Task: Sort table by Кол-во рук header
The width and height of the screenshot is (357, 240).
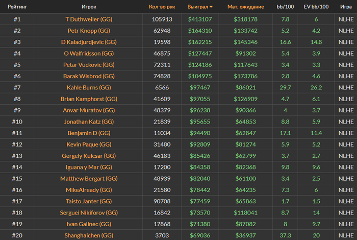Action: tap(162, 7)
